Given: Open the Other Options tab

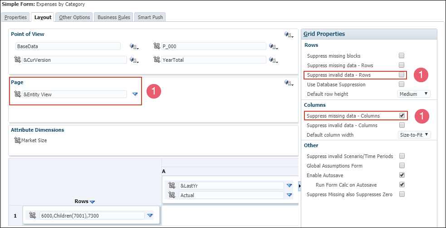Looking at the screenshot, I should point(74,17).
